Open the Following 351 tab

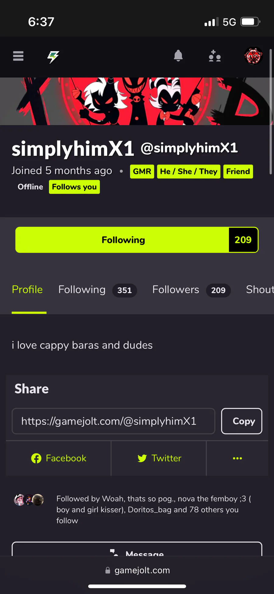click(97, 290)
